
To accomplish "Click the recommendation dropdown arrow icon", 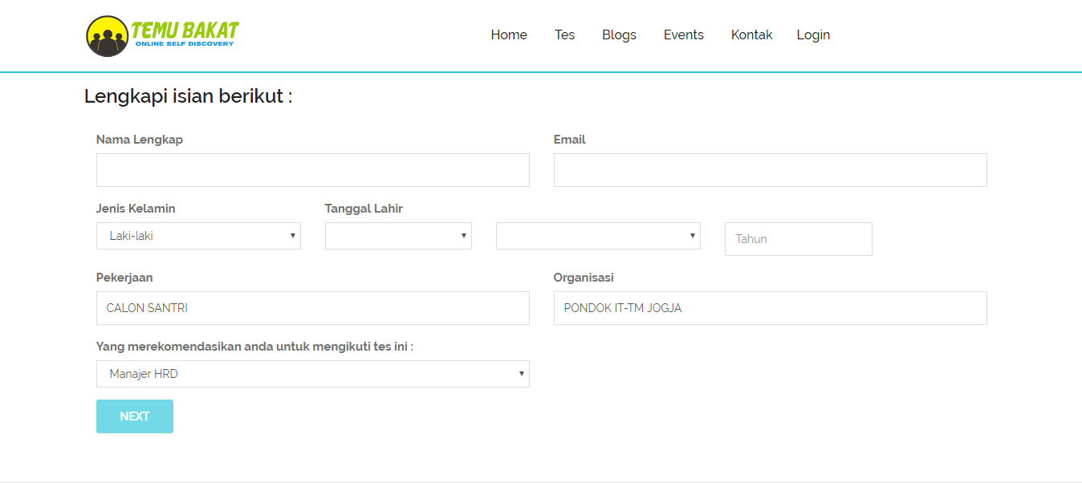I will click(521, 374).
